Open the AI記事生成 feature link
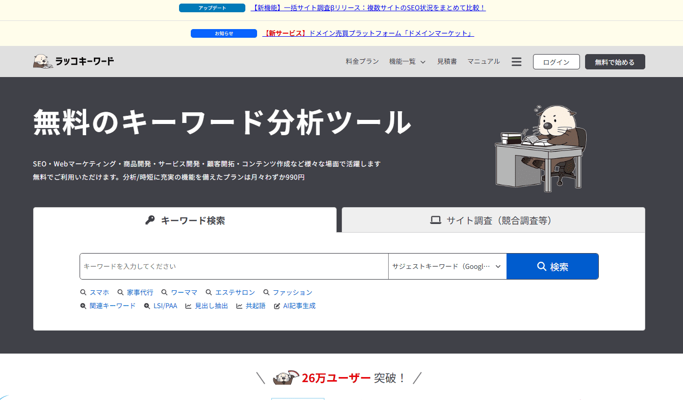 click(x=299, y=306)
